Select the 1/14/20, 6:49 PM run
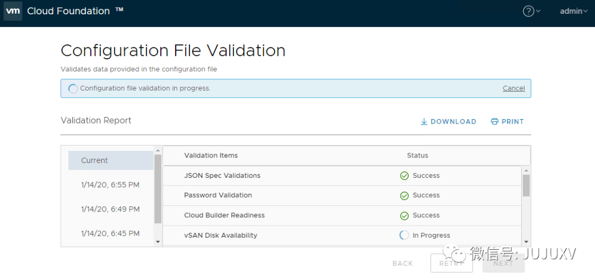 tap(110, 209)
